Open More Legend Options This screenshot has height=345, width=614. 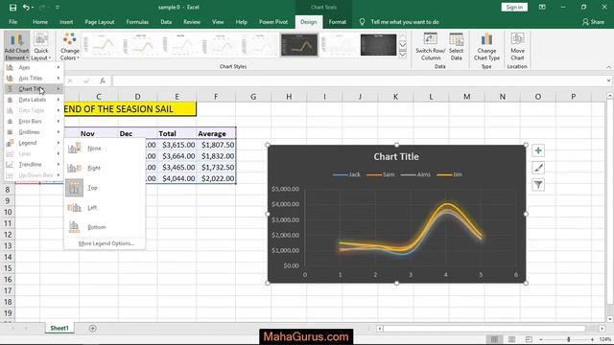click(x=106, y=243)
